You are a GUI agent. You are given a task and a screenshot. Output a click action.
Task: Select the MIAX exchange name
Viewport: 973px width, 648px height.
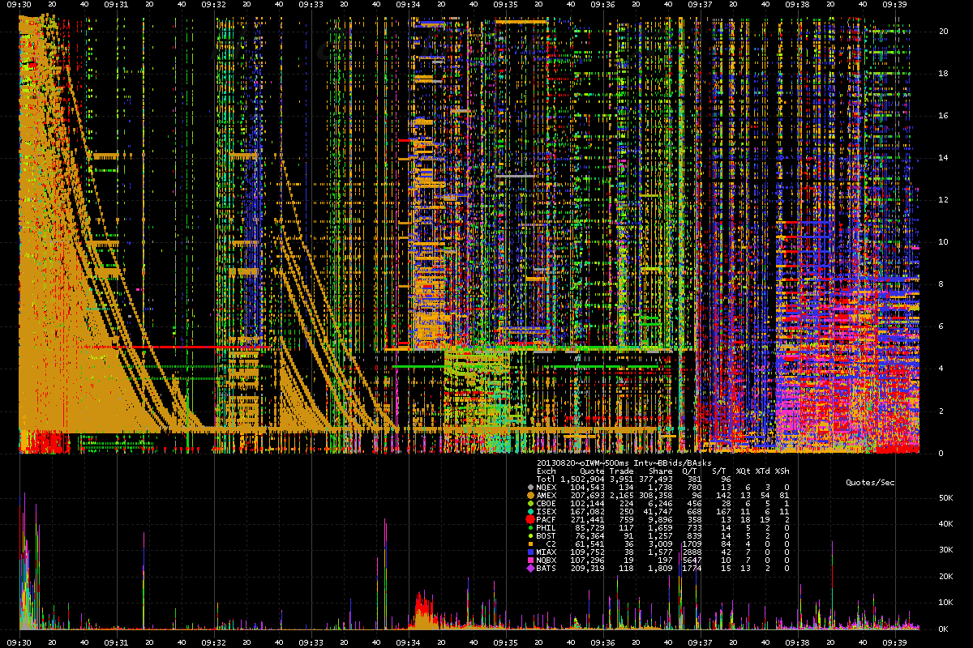tap(547, 552)
